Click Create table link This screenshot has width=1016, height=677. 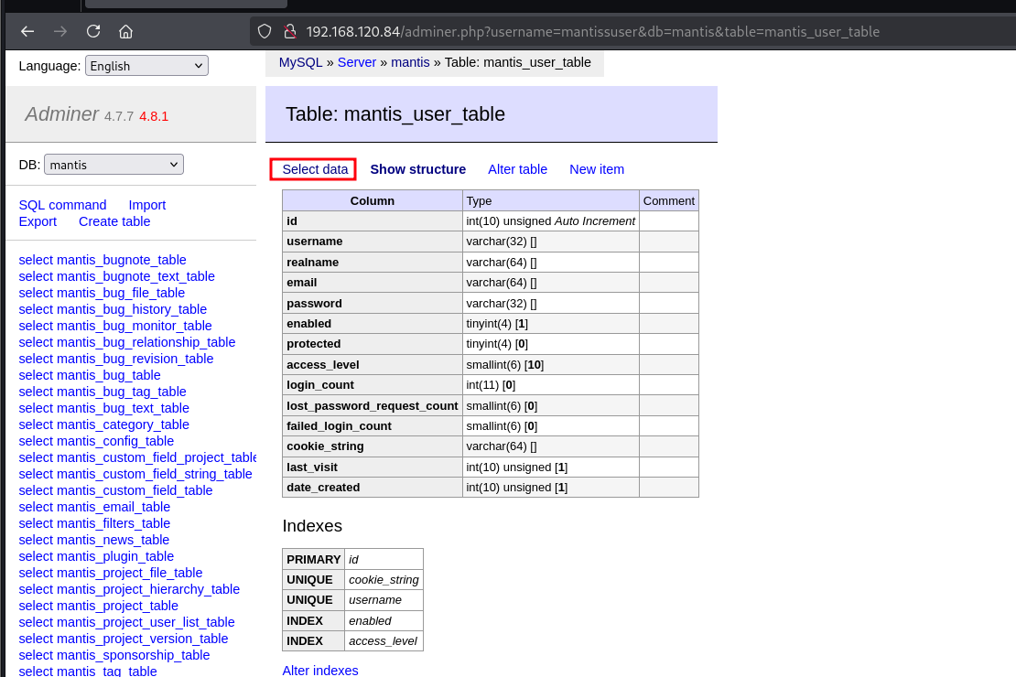[x=114, y=221]
